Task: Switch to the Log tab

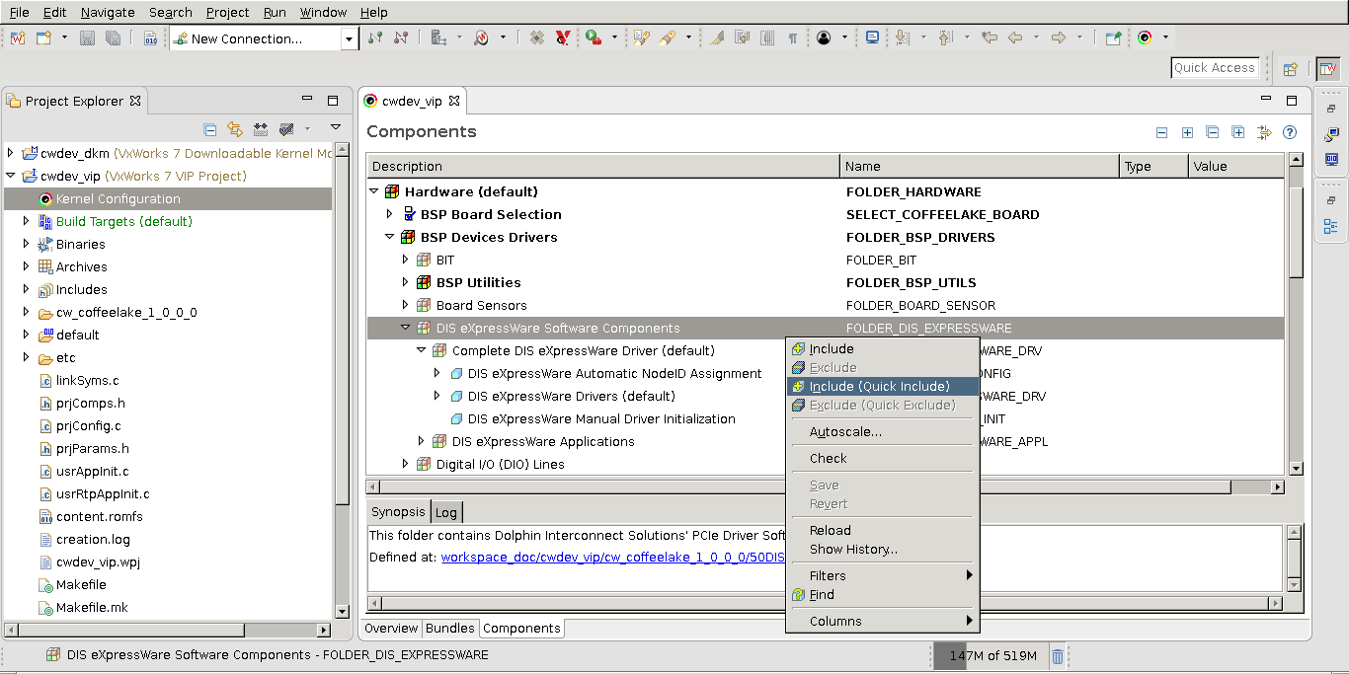Action: (x=446, y=512)
